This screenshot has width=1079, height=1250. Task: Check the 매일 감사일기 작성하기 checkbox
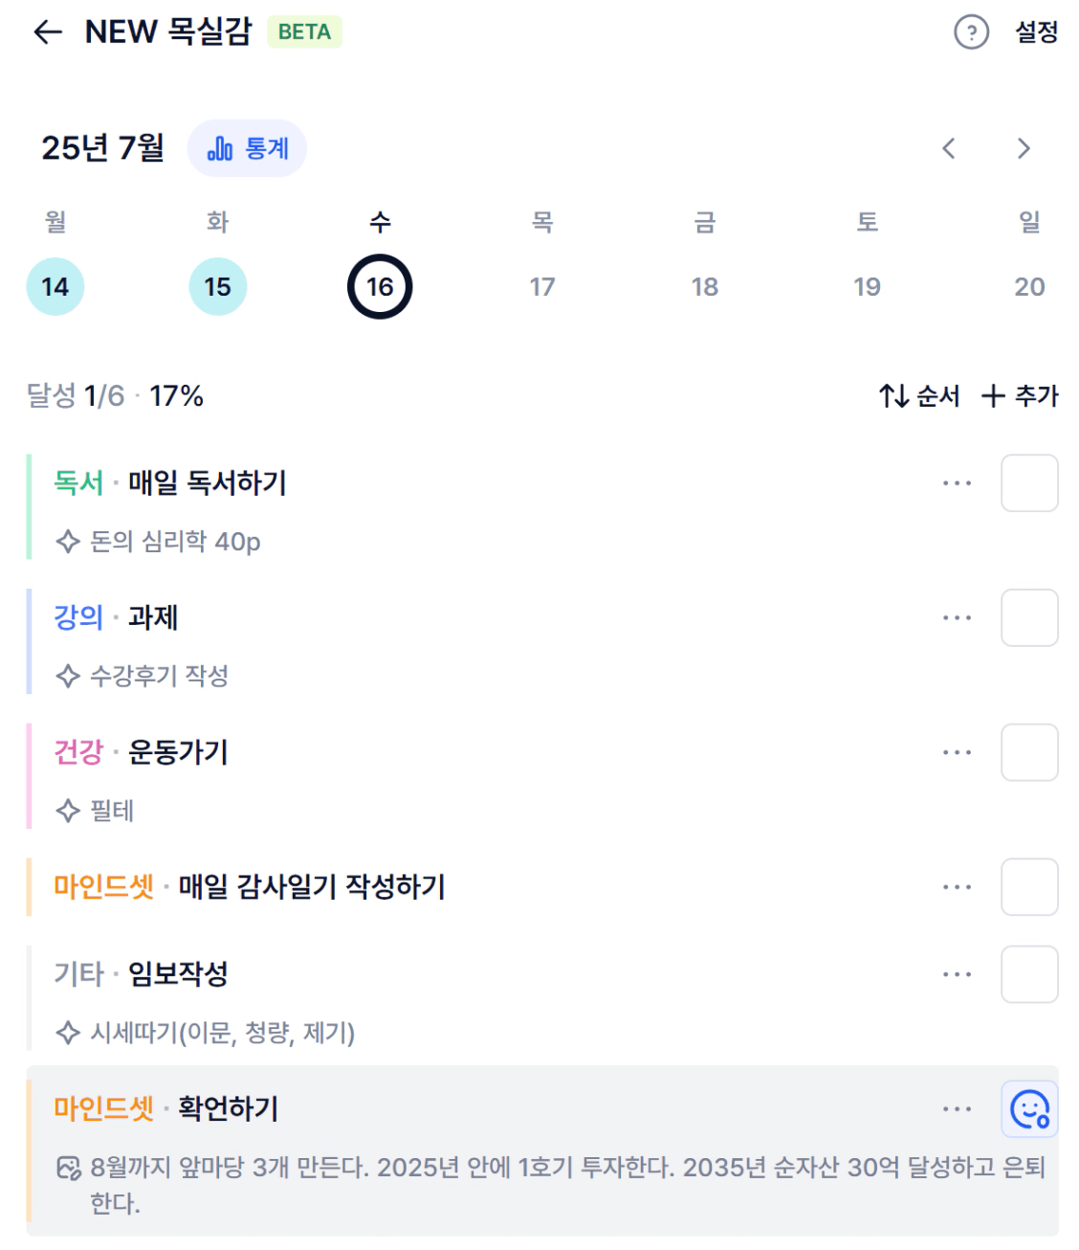1029,887
